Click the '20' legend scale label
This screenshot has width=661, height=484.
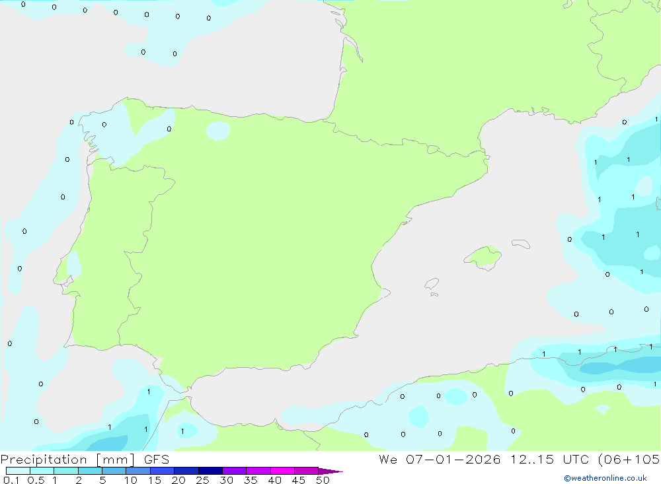[178, 480]
